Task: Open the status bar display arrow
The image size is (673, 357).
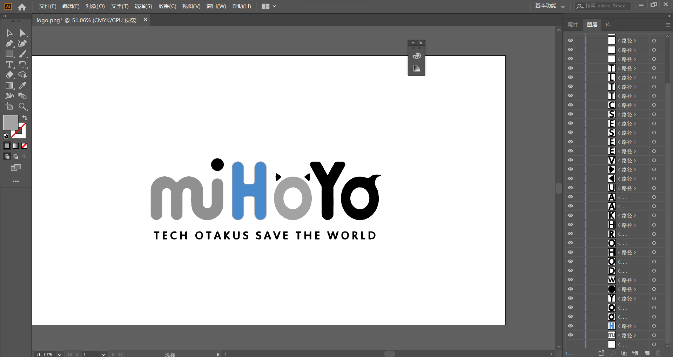Action: 218,354
